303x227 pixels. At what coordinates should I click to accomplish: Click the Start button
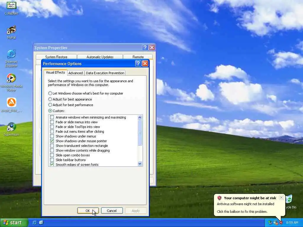click(14, 223)
